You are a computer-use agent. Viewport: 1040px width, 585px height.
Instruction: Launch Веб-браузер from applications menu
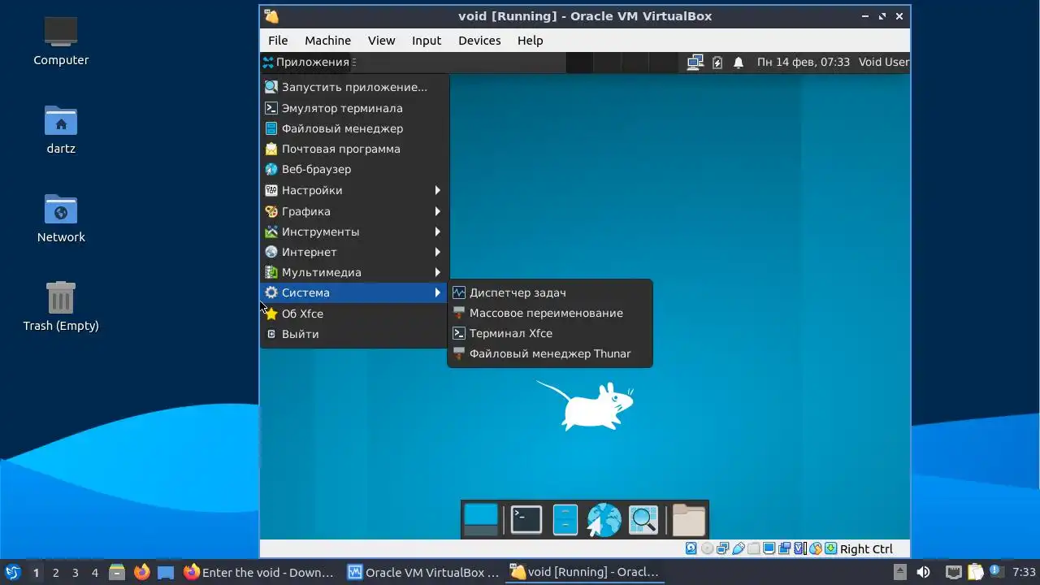354,169
